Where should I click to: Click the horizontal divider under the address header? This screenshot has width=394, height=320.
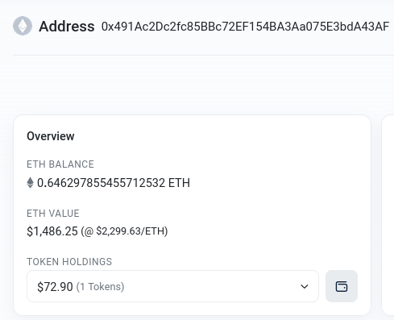tap(203, 56)
